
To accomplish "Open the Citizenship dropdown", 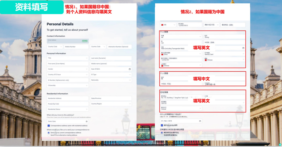I will click(x=68, y=86).
